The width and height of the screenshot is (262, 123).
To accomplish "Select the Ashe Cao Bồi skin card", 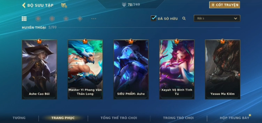I will coord(39,69).
